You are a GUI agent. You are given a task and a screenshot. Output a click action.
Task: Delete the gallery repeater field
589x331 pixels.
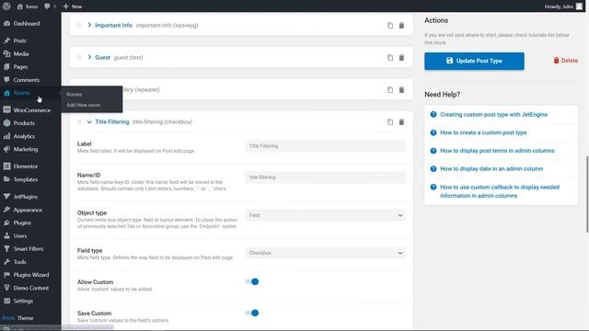pos(401,90)
